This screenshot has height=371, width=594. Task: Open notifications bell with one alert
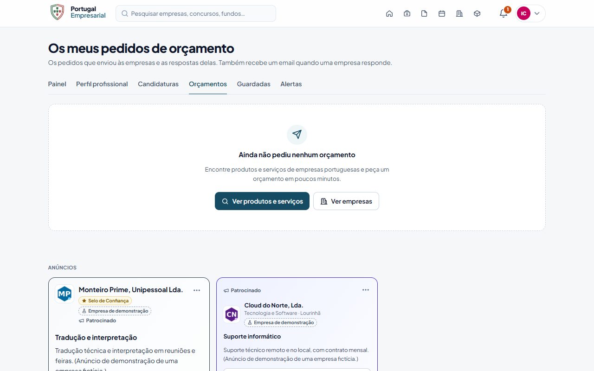click(x=504, y=13)
